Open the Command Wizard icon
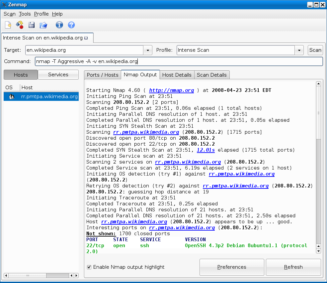The image size is (327, 283). coord(19,25)
